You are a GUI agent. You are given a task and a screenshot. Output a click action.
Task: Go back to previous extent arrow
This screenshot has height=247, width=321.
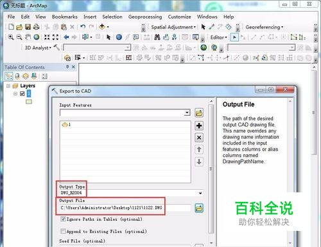point(66,37)
